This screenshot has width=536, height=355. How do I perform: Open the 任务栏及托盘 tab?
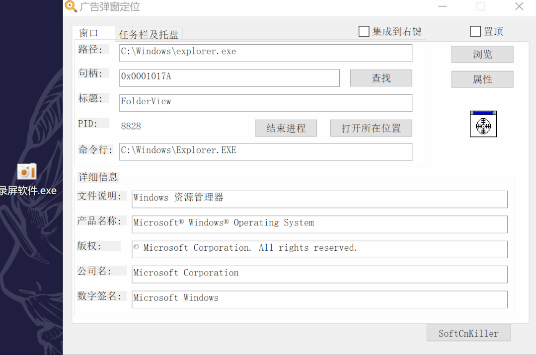click(x=149, y=34)
